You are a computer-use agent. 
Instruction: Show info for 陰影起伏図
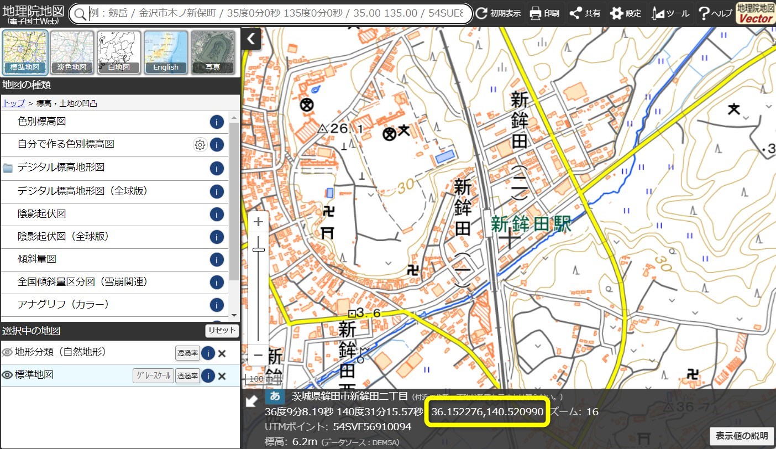pos(217,215)
